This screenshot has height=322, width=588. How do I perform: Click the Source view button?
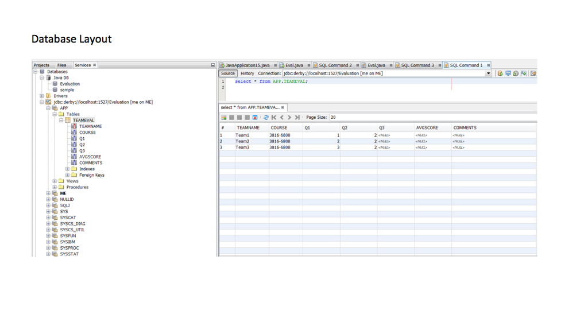(227, 73)
